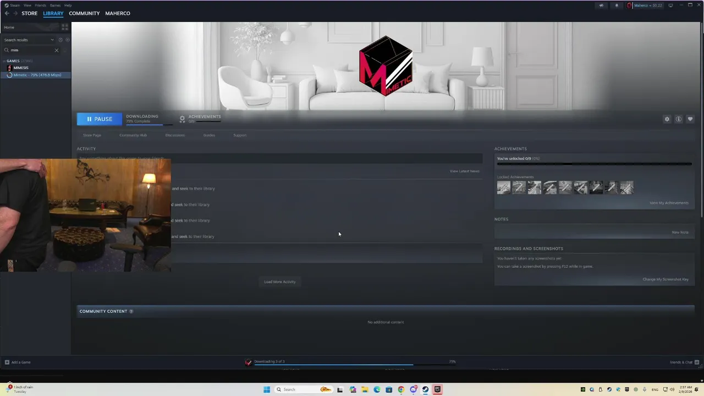Open Discord from taskbar
704x396 pixels.
coord(413,389)
